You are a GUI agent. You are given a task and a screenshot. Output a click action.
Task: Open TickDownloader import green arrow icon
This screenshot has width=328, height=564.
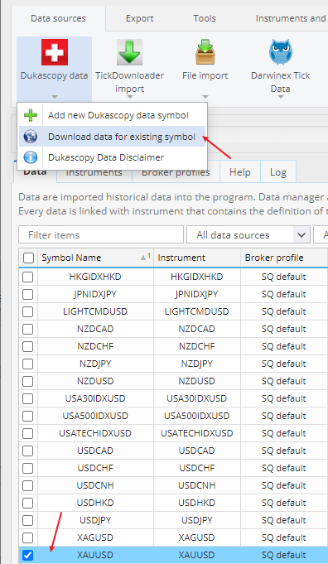pos(129,52)
